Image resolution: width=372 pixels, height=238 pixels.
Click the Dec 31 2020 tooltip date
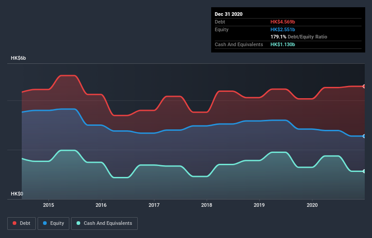tap(228, 14)
